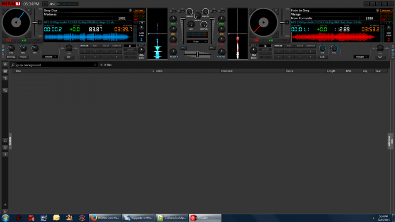Toggle deck 1 LOOP button
This screenshot has height=222, width=395.
point(130,50)
